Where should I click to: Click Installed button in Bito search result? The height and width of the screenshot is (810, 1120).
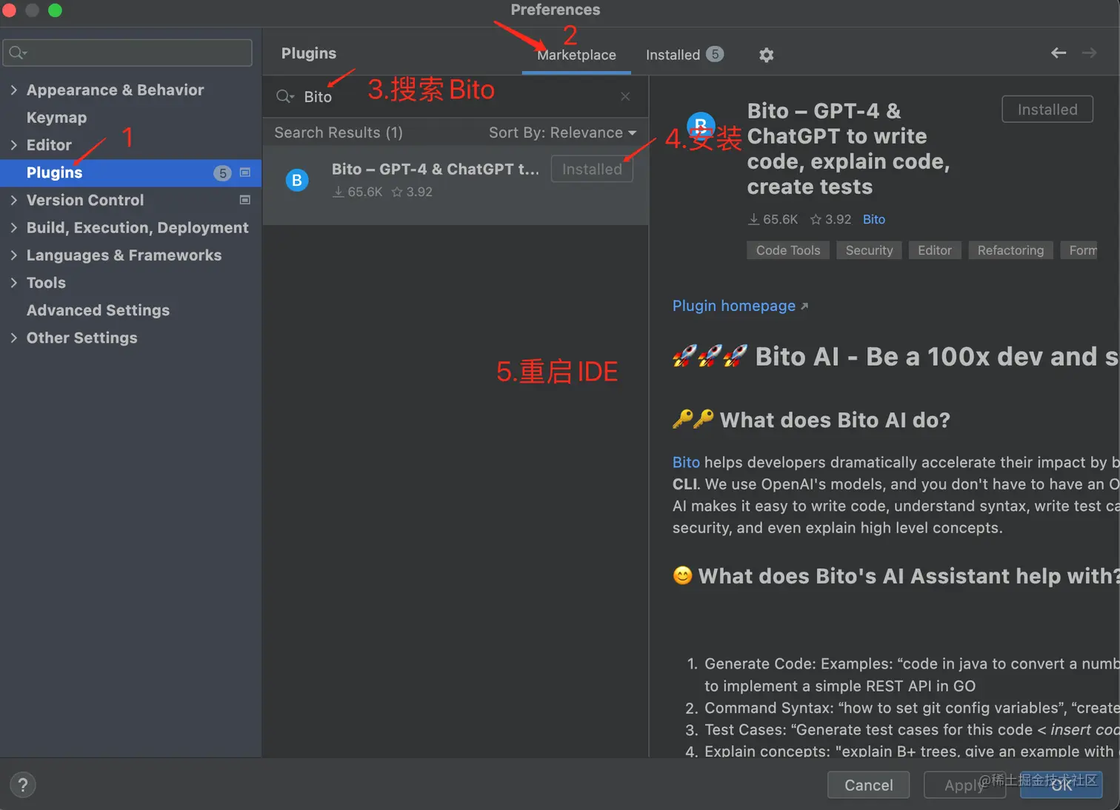(x=592, y=169)
